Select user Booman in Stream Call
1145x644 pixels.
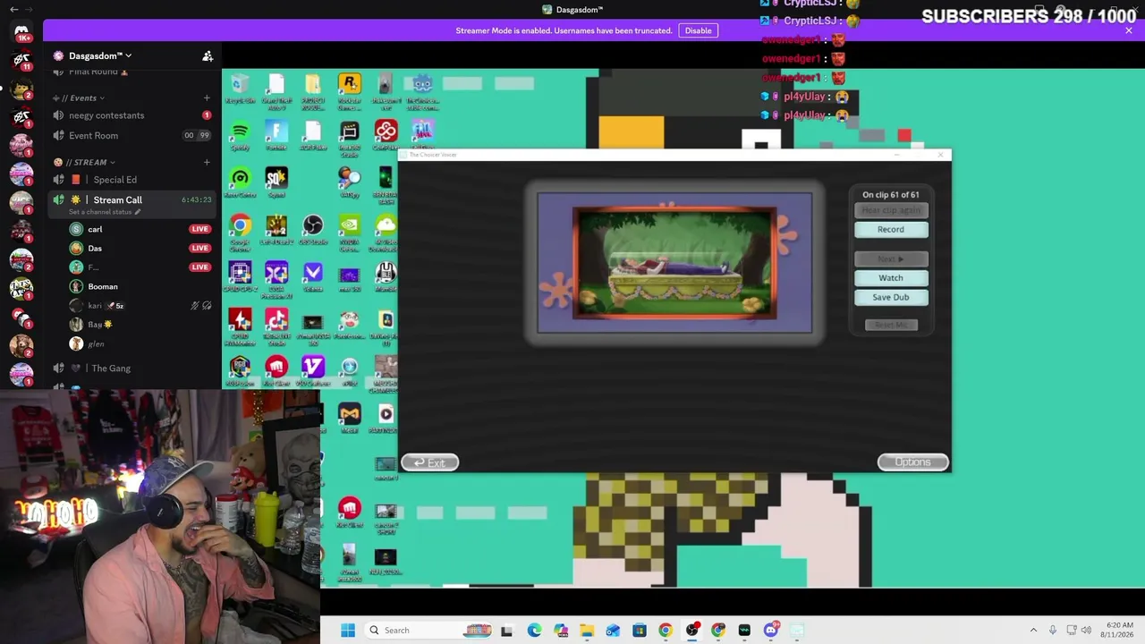click(140, 287)
